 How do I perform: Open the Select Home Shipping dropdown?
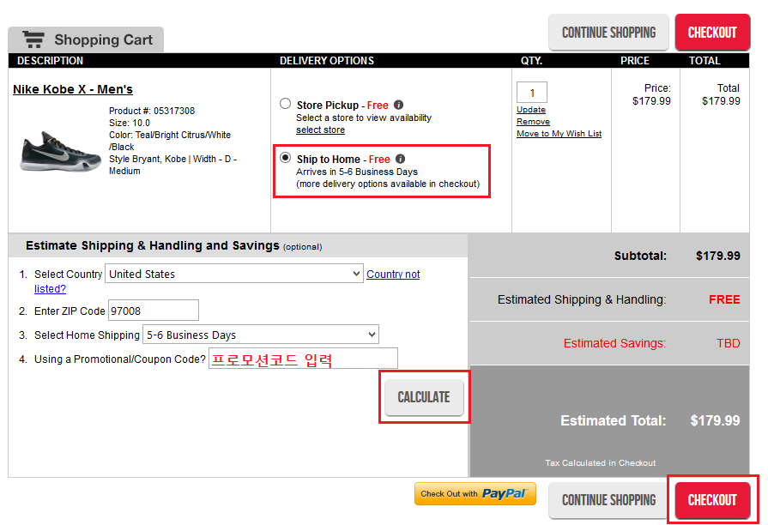pyautogui.click(x=261, y=335)
